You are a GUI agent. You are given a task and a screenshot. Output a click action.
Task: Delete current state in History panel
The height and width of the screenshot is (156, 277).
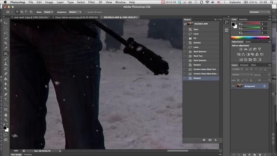[216, 140]
